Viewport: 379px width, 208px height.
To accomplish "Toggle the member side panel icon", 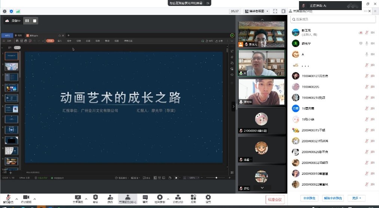I will [x=283, y=11].
